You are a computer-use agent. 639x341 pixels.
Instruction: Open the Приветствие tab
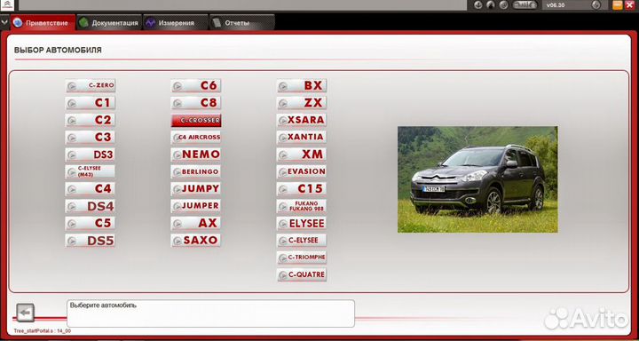(43, 22)
